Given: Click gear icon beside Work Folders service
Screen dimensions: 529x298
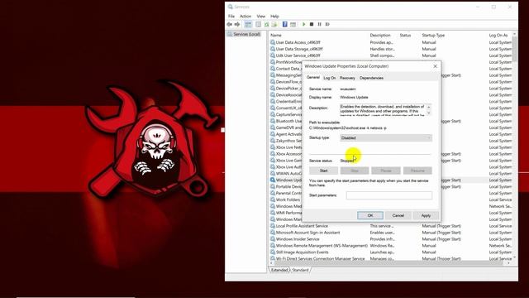Looking at the screenshot, I should coord(273,199).
